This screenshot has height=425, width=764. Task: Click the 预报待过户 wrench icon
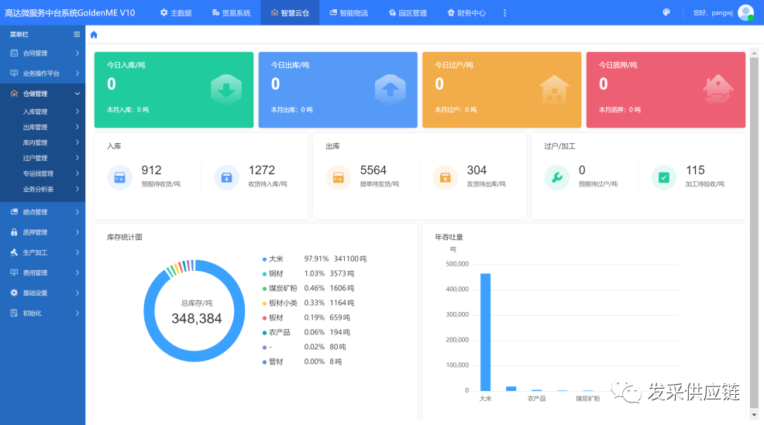pyautogui.click(x=557, y=178)
